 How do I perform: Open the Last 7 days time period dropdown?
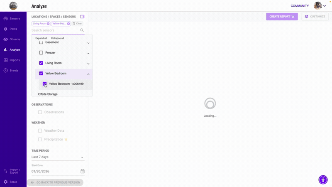(x=58, y=157)
